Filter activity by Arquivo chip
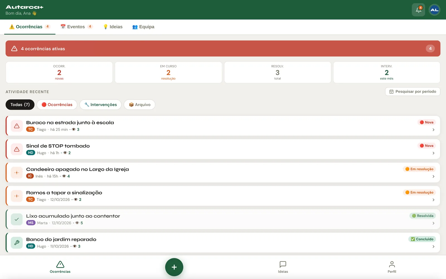446x279 pixels. tap(140, 105)
